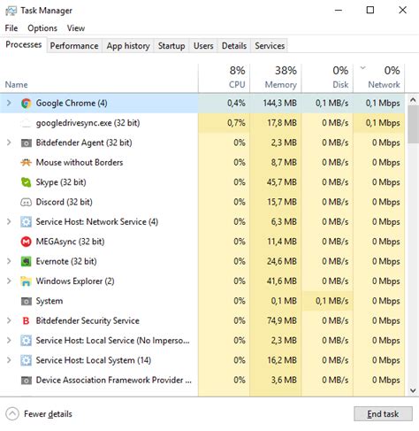Expand the Google Chrome process group
Screen dimensions: 419x431
(9, 103)
